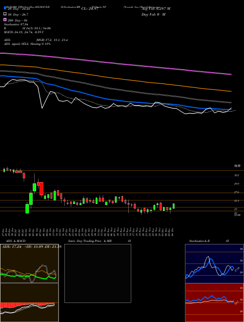Image resolution: width=244 pixels, height=322 pixels.
Task: Click the last green candlestick on the chart
Action: (174, 206)
